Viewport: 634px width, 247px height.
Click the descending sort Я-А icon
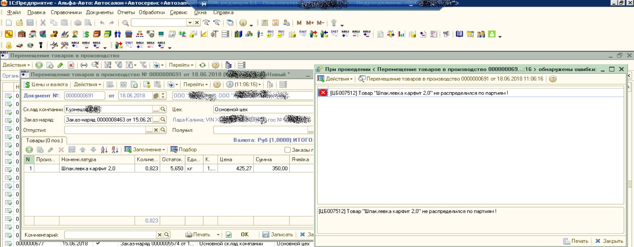(115, 150)
